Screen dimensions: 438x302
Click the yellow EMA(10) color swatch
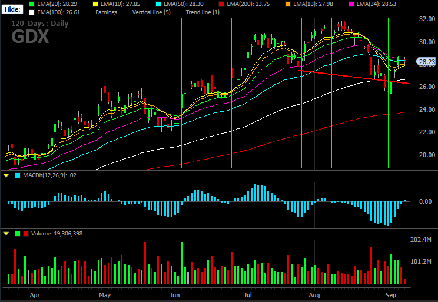95,4
